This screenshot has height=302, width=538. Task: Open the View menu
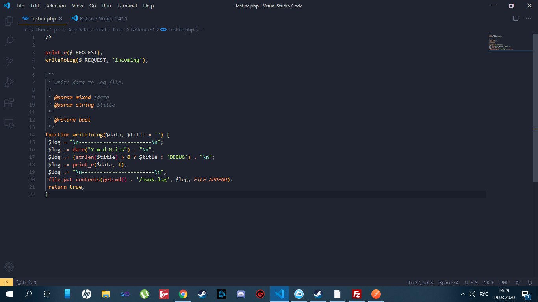click(78, 6)
